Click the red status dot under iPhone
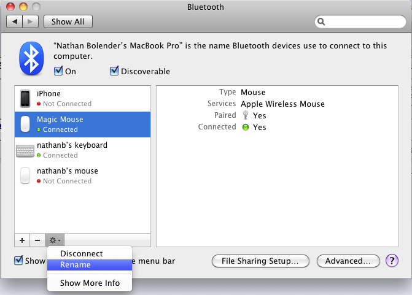 point(39,104)
